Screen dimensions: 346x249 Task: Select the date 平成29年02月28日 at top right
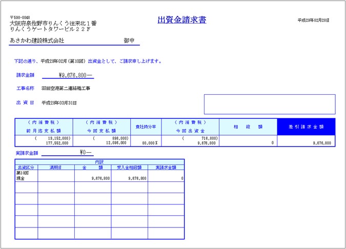coord(313,20)
